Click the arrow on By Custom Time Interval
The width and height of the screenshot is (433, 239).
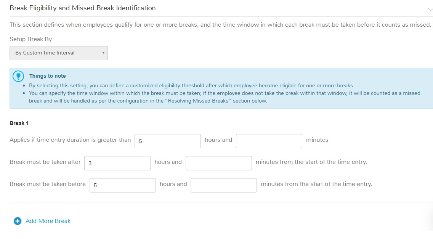103,53
